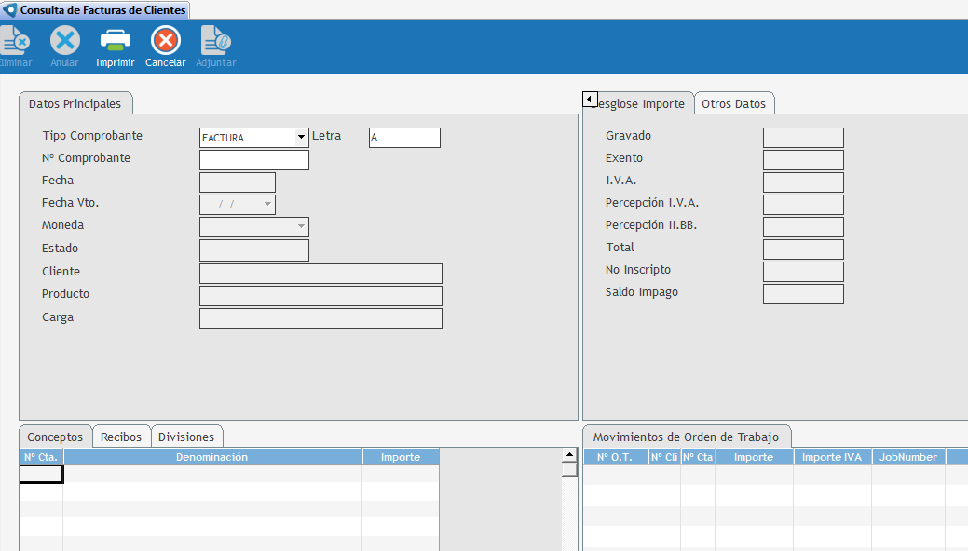Click the Anular icon in toolbar

(64, 41)
